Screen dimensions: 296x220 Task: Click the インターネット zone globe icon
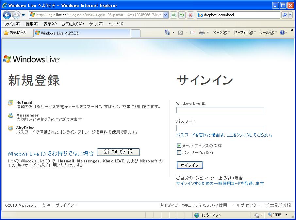coord(197,215)
